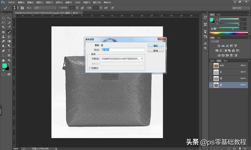The height and width of the screenshot is (150, 251).
Task: Show the 绿 channel visibility
Action: [211, 79]
